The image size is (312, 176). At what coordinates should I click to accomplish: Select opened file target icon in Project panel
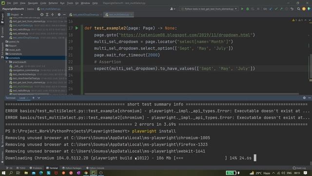point(42,15)
